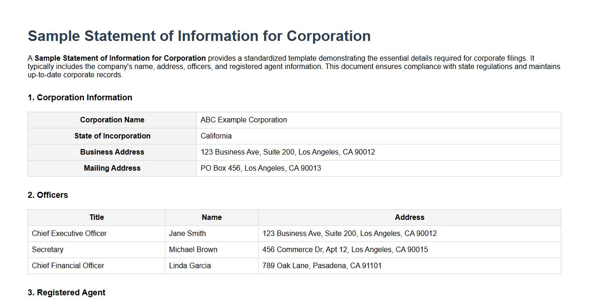Click the 123 Business Ave address value
This screenshot has height=299, width=589.
(288, 152)
